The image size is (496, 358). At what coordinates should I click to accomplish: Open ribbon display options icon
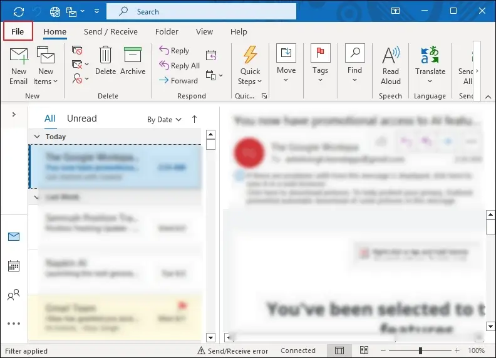pos(395,11)
